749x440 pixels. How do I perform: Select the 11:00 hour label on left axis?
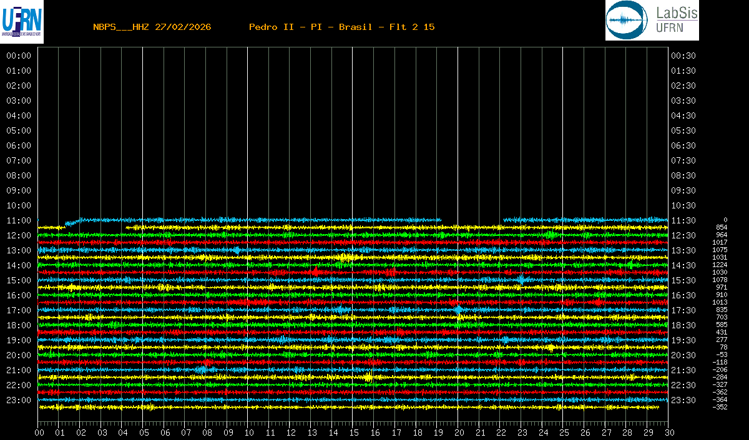[x=19, y=220]
